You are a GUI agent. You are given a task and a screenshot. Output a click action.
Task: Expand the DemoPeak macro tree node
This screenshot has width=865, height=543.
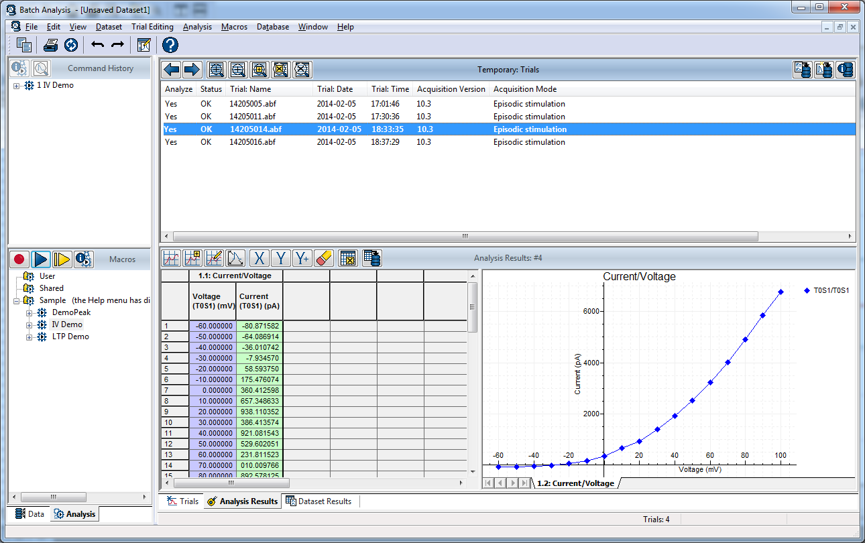(30, 313)
